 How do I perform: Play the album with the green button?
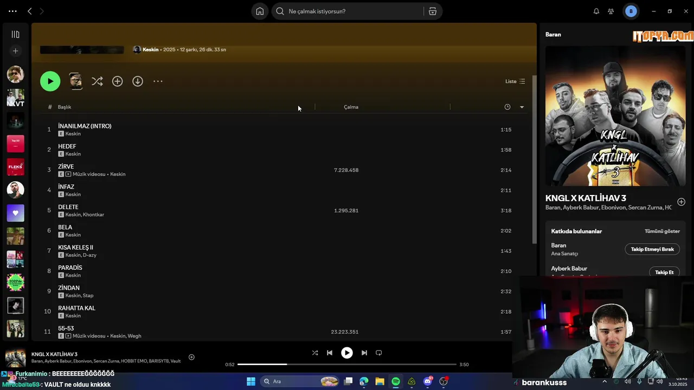[50, 81]
